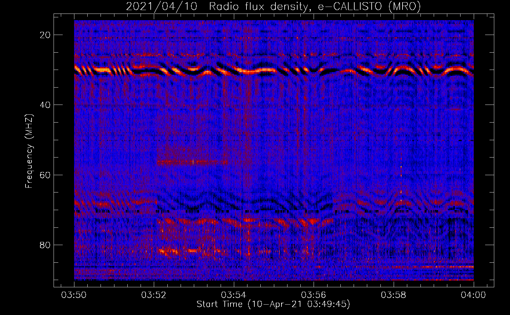The image size is (510, 315).
Task: Click the plot title "2021/04/10 Radio flux density, e-CALLISTO (MRO)"
Action: (273, 6)
